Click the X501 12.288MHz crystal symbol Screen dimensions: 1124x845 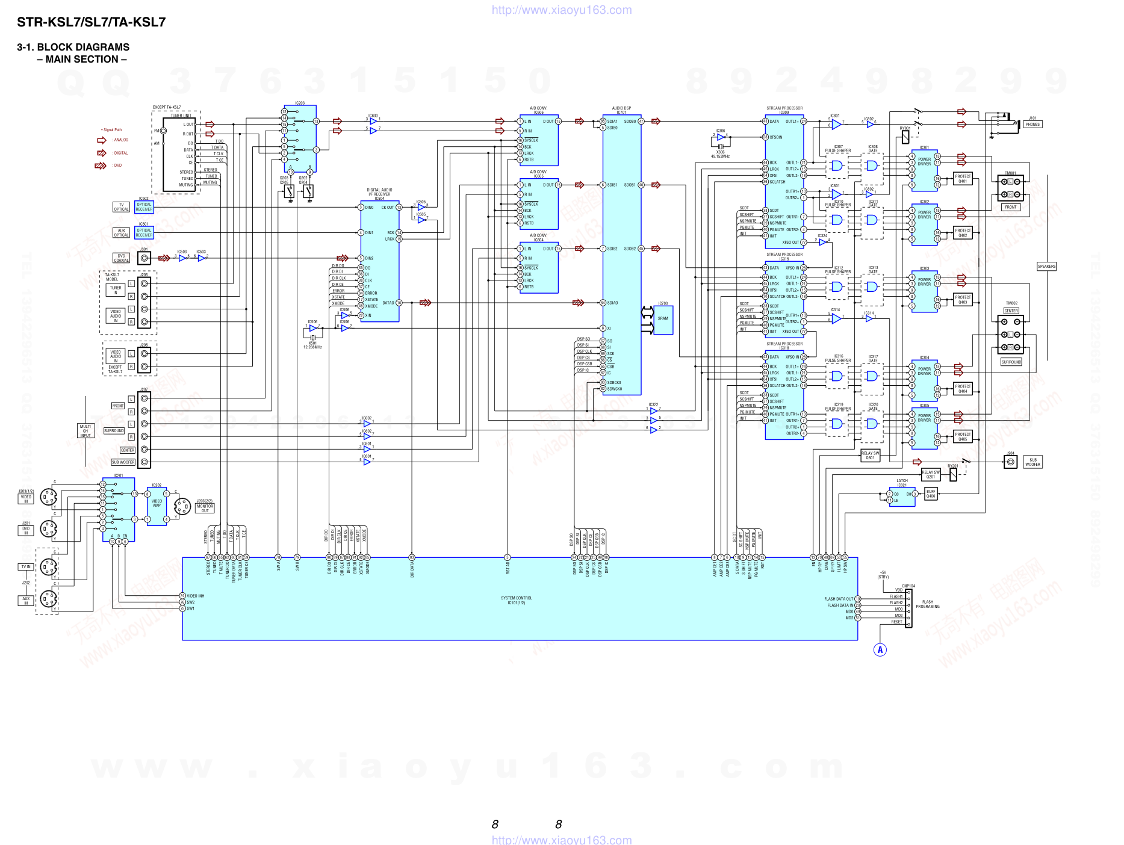pos(313,337)
